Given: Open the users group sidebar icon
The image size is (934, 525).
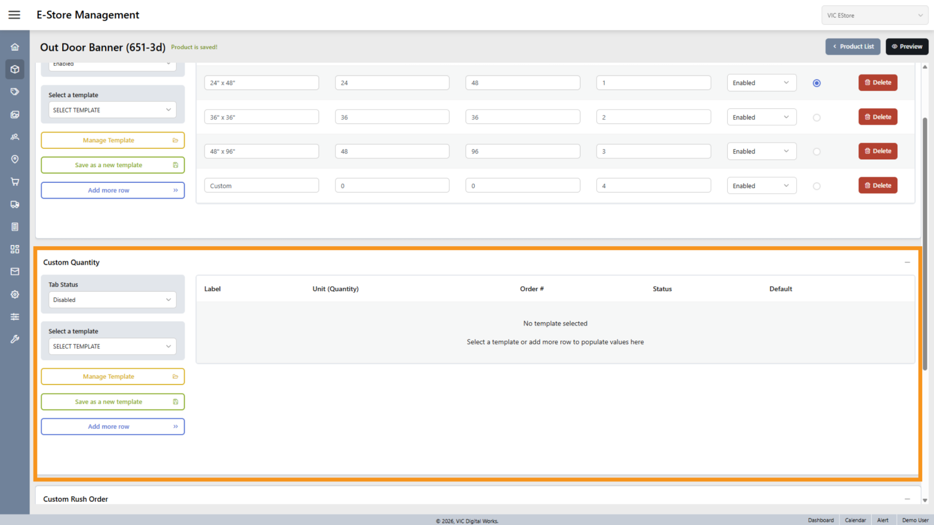Looking at the screenshot, I should pyautogui.click(x=15, y=137).
